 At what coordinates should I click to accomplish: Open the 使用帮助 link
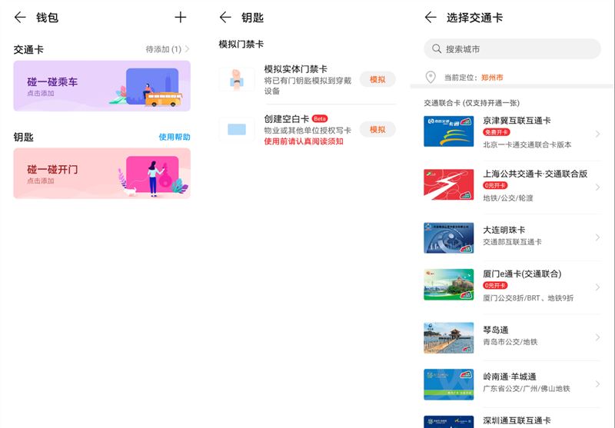coord(175,137)
